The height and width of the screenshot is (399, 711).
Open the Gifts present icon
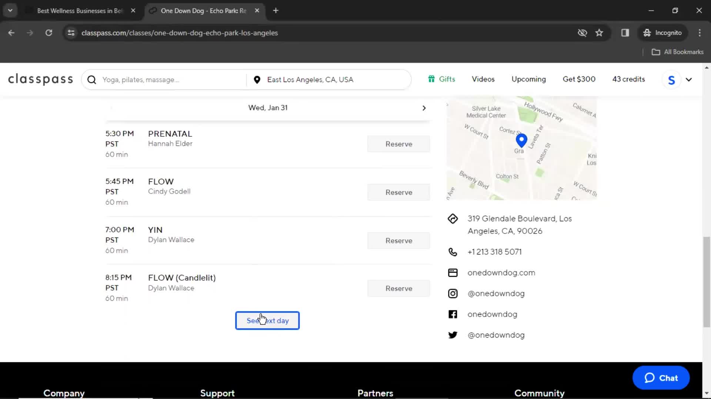[431, 79]
